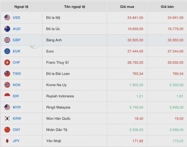The height and width of the screenshot is (147, 187).
Task: Click the Australia flag icon
Action: [7, 29]
